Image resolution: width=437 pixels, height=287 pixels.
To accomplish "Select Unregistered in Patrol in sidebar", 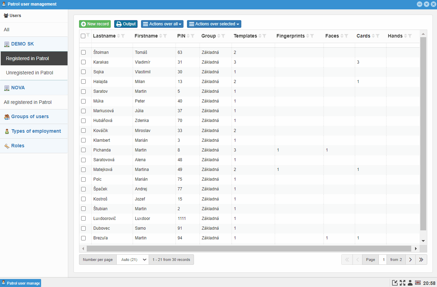I will [34, 73].
